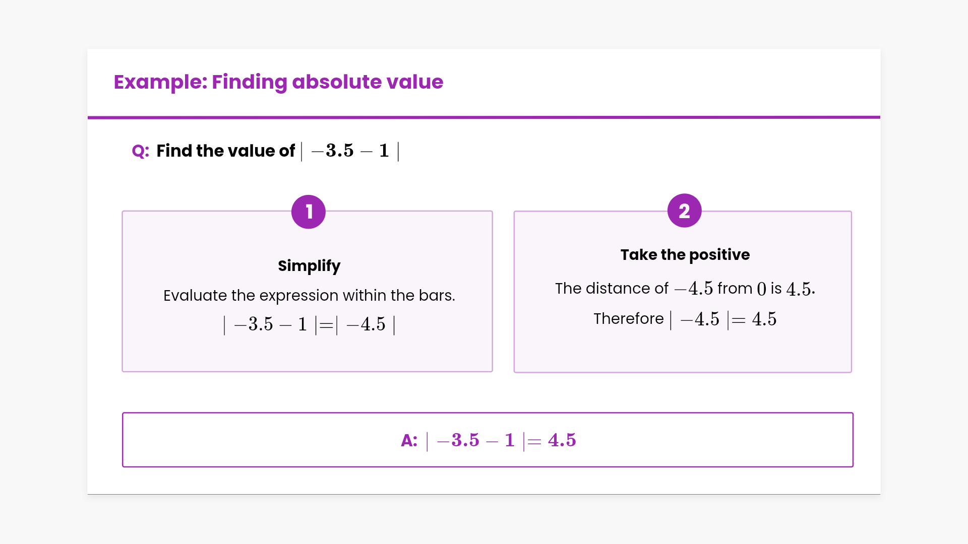Click the purple 'A:' answer label
This screenshot has height=544, width=968.
tap(409, 440)
